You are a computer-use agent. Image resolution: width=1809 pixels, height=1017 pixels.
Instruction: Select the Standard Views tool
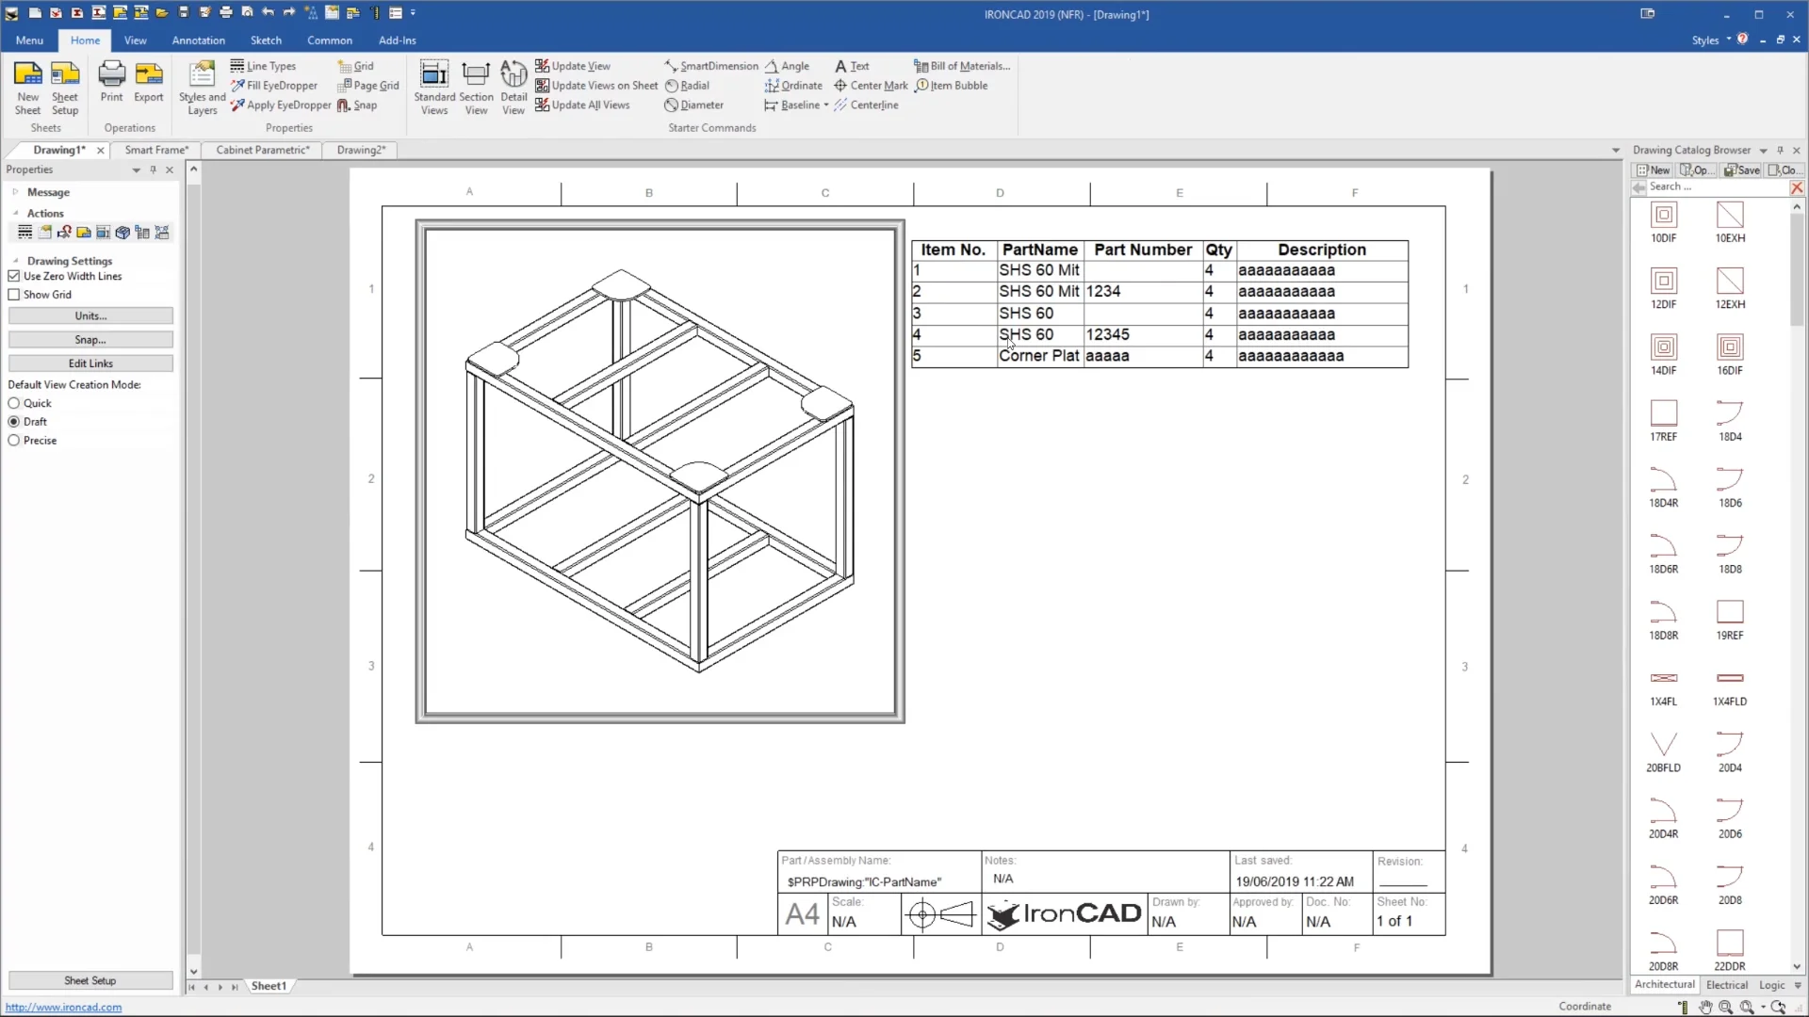tap(433, 86)
